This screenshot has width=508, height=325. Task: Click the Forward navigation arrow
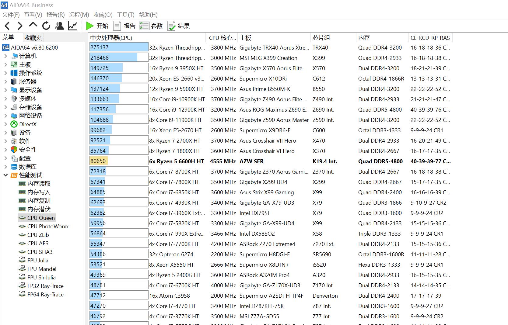pos(20,26)
